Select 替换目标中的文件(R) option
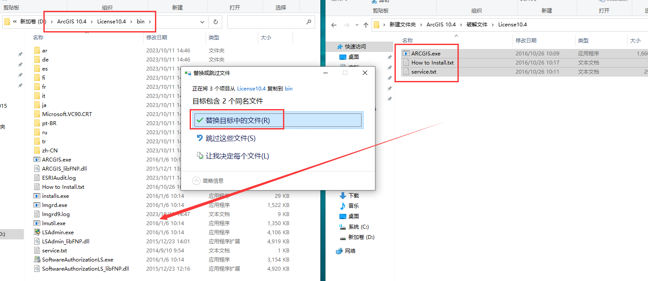This screenshot has height=281, width=648. [x=277, y=120]
